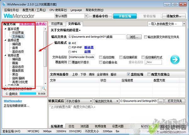Click the 开始压缩 button

(125, 16)
